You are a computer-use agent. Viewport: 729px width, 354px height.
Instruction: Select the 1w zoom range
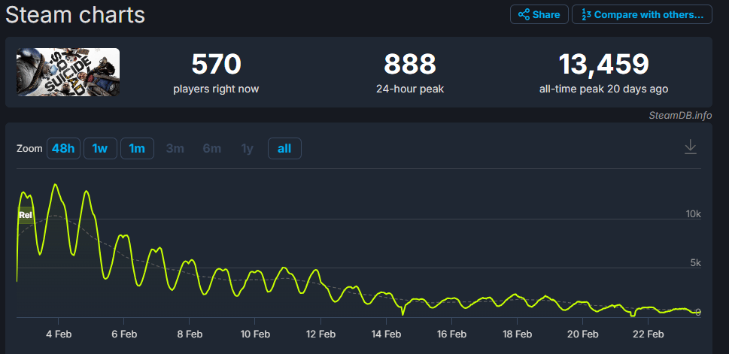pos(100,149)
